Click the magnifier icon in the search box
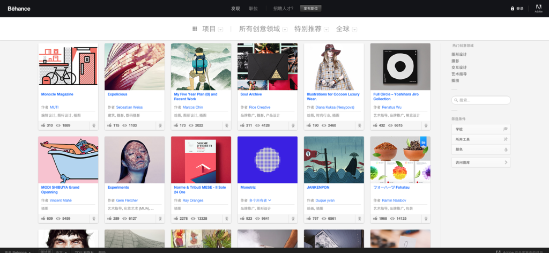 point(456,100)
